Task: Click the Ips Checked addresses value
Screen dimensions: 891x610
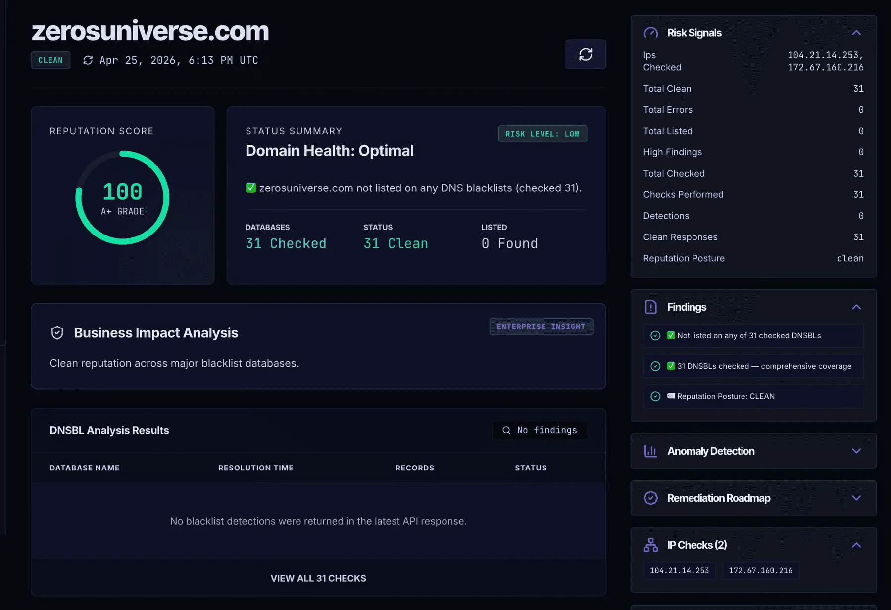Action: tap(826, 61)
